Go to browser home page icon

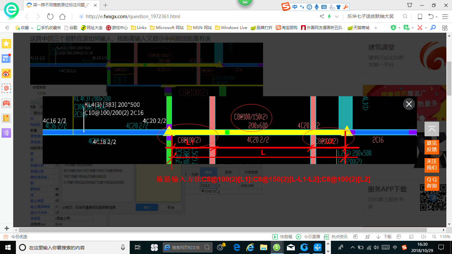tap(62, 17)
